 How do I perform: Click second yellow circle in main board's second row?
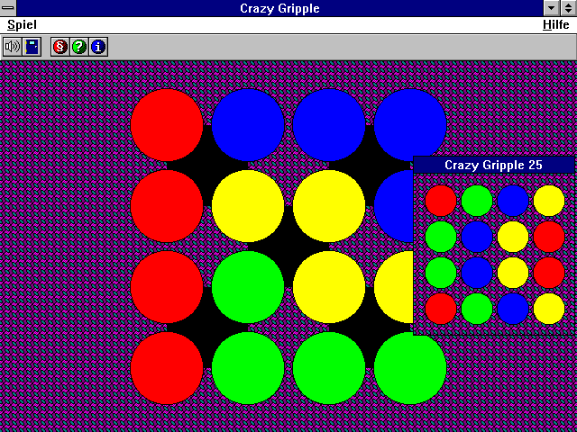329,206
